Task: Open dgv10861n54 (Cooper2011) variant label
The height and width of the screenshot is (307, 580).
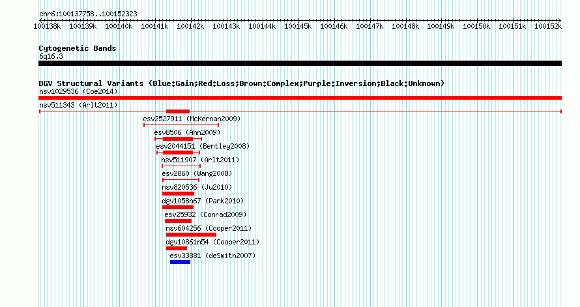Action: pos(212,242)
